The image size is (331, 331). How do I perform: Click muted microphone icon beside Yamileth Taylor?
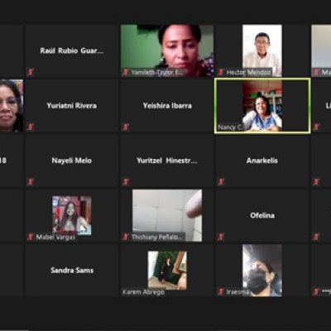pos(126,72)
